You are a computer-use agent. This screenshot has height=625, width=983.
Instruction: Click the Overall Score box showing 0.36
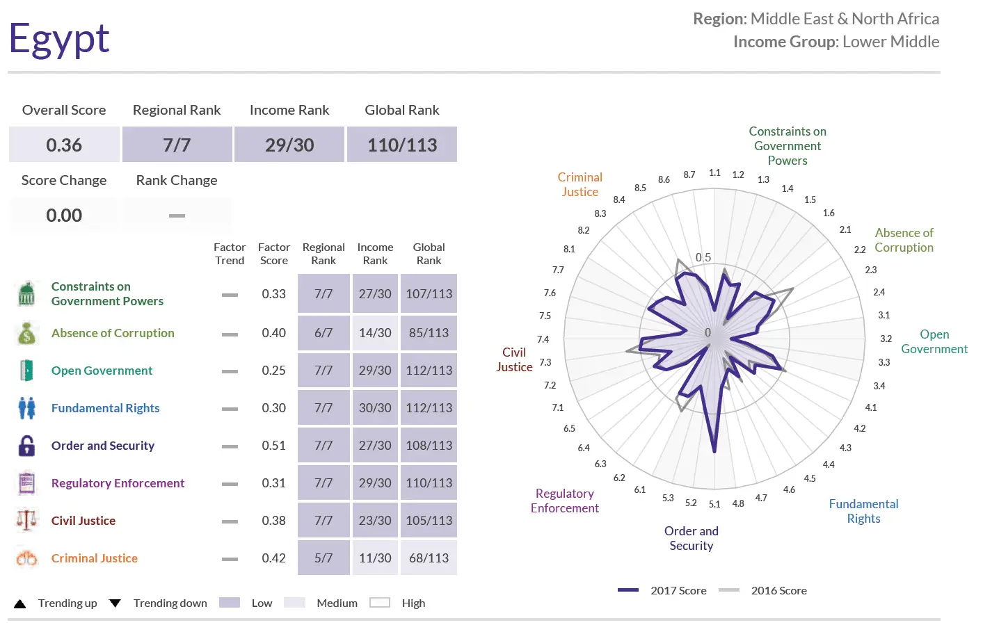point(64,145)
